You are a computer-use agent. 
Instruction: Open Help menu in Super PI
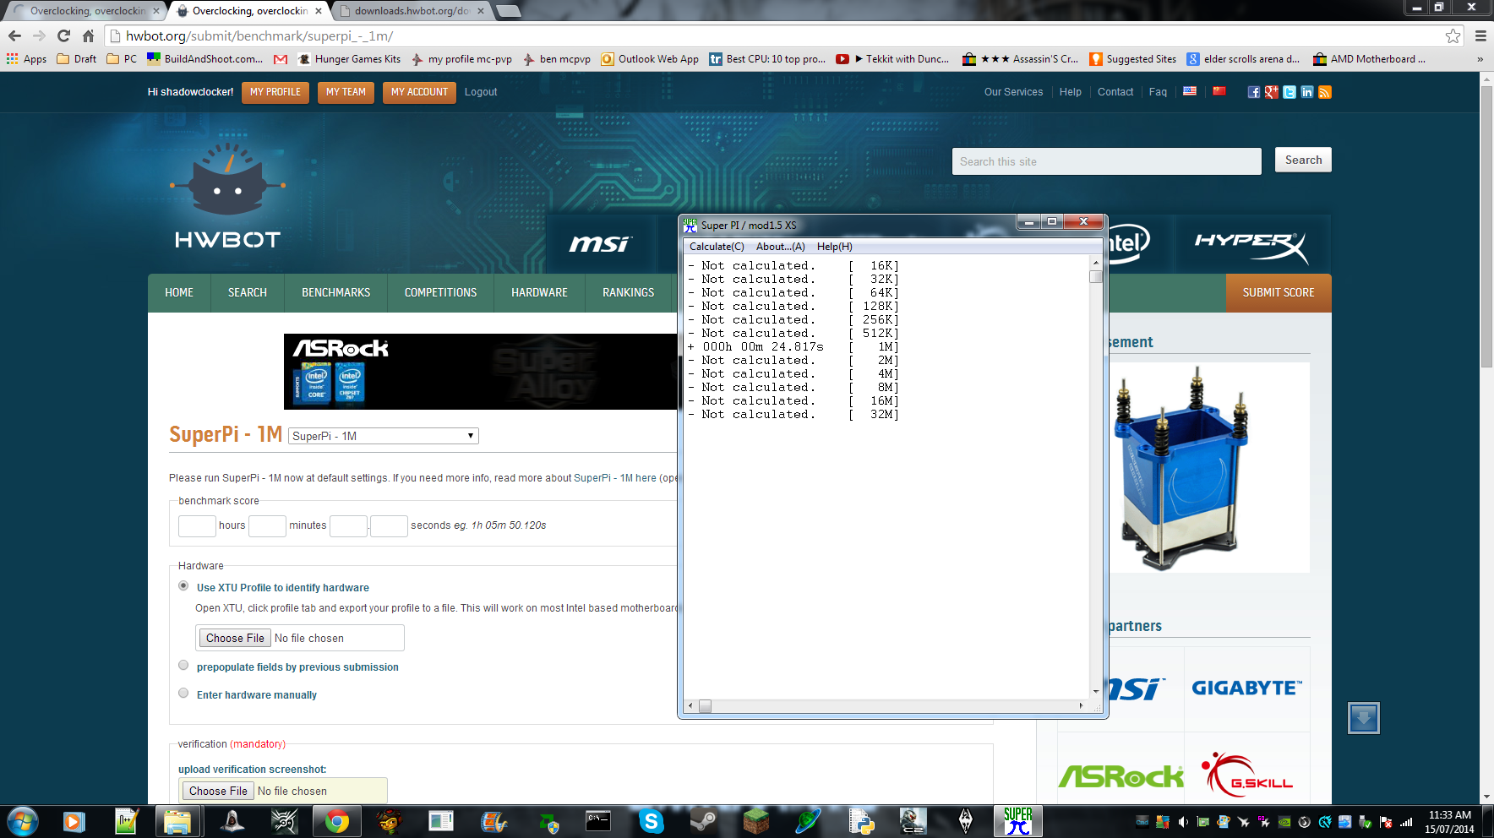(x=834, y=247)
